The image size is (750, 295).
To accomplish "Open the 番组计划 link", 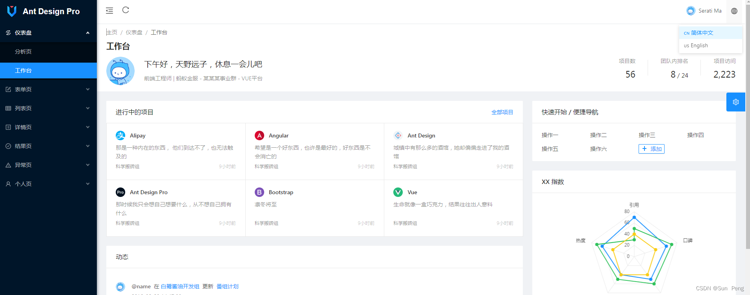I will click(228, 286).
